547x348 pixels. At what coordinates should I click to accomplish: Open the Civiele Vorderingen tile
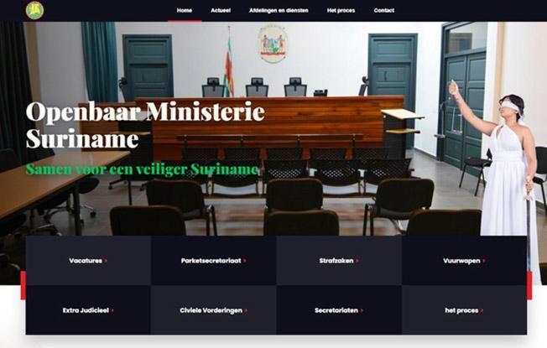(x=213, y=310)
